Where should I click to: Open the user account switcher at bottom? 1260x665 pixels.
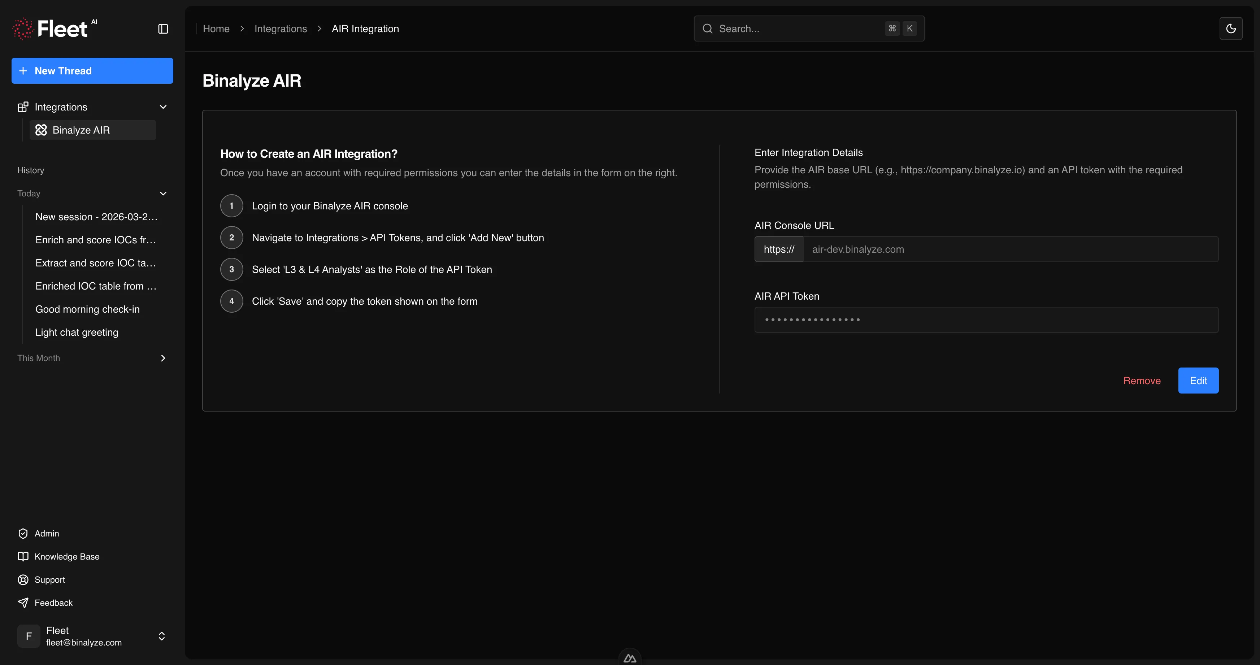tap(161, 636)
